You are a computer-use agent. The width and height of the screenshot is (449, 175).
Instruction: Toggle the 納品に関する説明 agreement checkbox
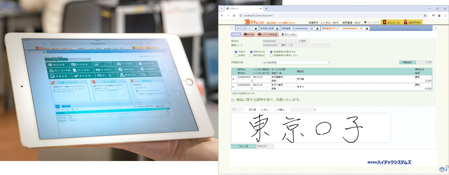233,100
